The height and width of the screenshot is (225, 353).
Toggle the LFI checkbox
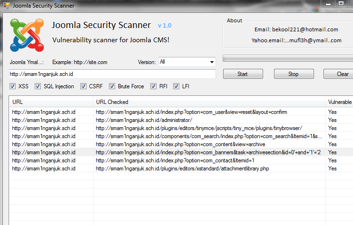[x=176, y=86]
